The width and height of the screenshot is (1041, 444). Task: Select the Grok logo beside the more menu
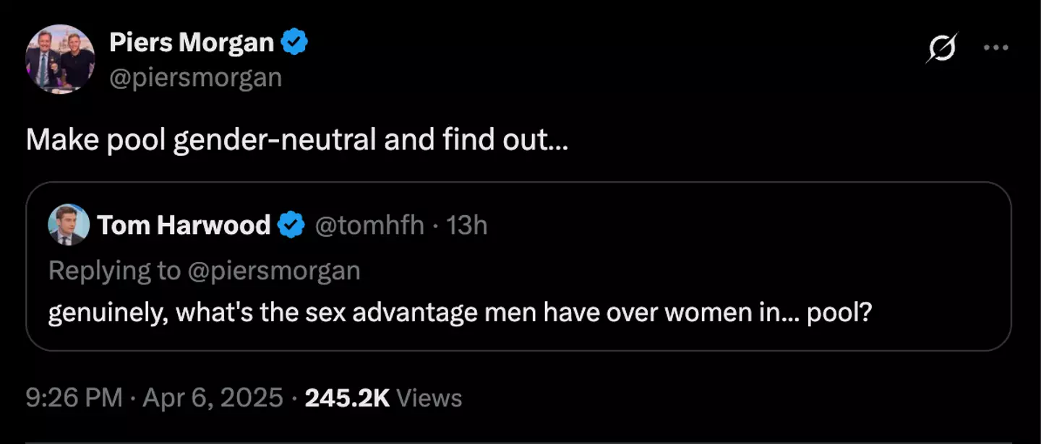[942, 47]
